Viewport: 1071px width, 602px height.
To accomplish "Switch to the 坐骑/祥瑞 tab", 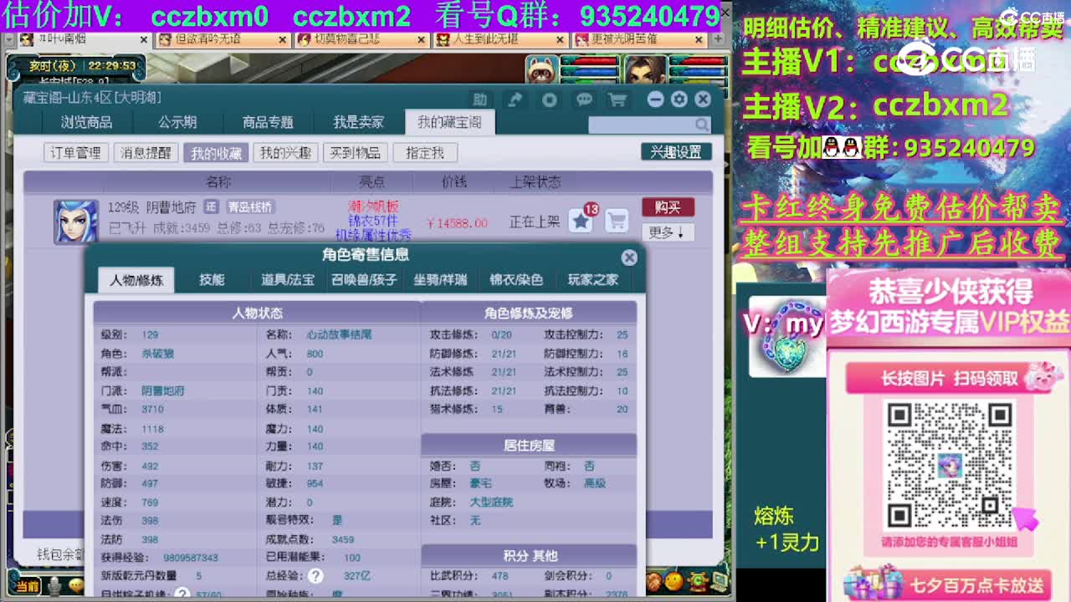I will coord(440,280).
